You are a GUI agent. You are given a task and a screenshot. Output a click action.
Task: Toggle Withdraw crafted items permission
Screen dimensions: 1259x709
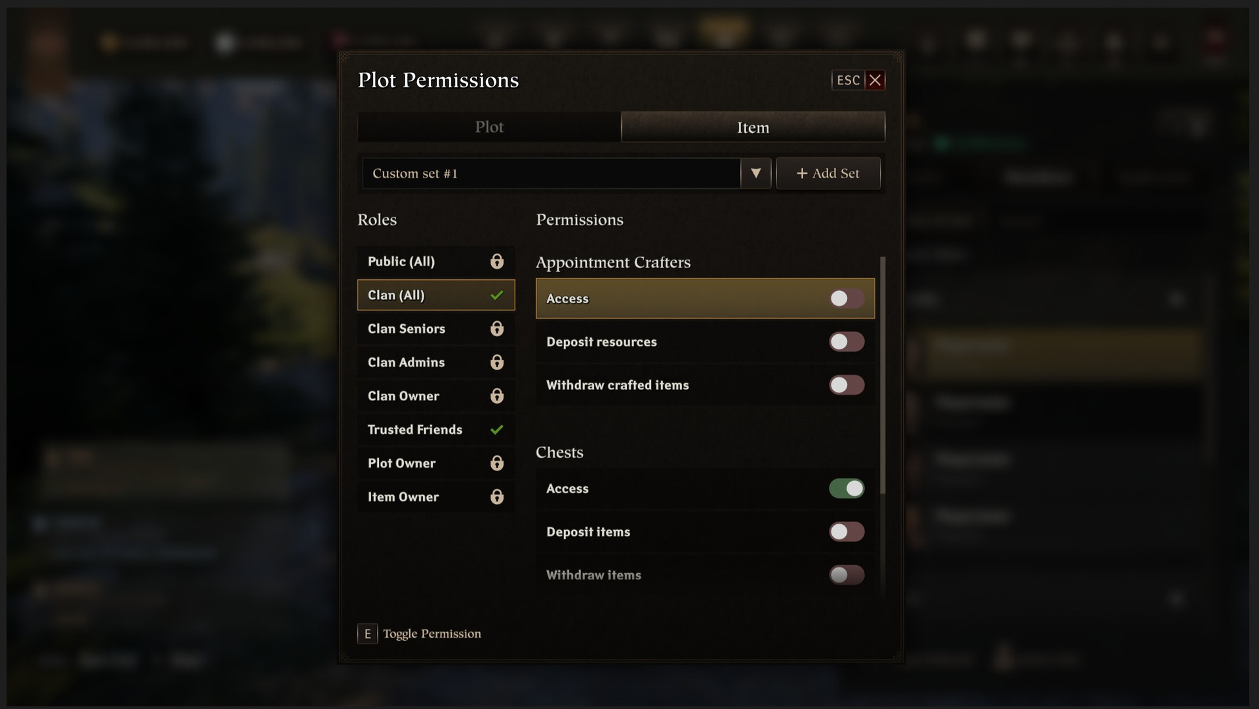coord(846,385)
